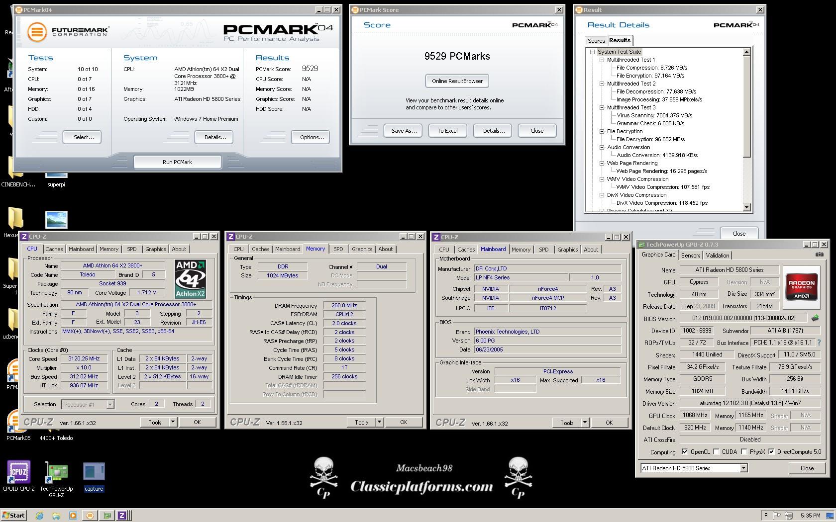Image resolution: width=836 pixels, height=522 pixels.
Task: Click the Details... button under System
Action: click(x=215, y=137)
